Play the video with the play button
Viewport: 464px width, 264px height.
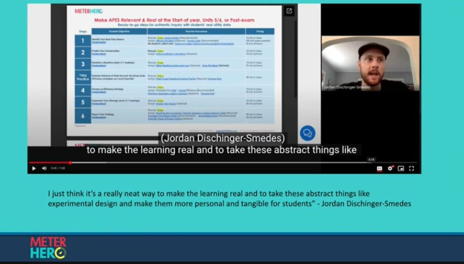tap(34, 168)
